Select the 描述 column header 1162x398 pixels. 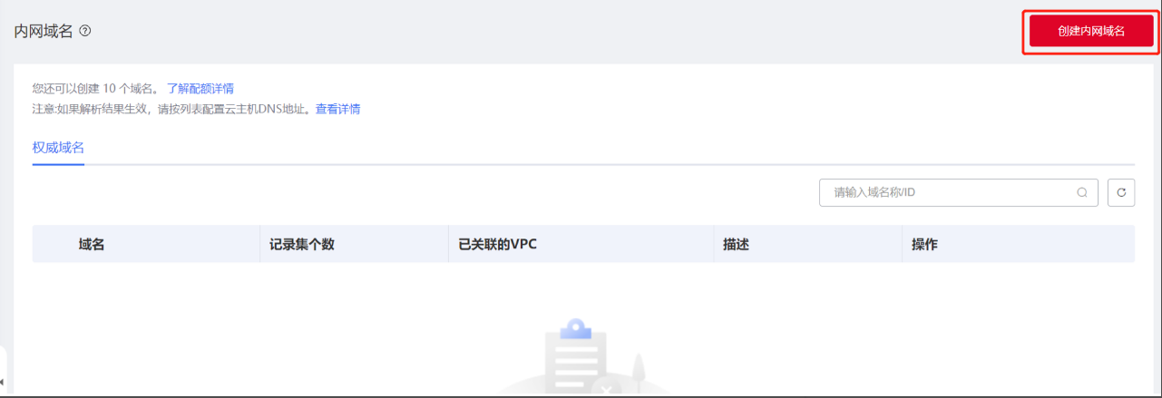tap(736, 245)
